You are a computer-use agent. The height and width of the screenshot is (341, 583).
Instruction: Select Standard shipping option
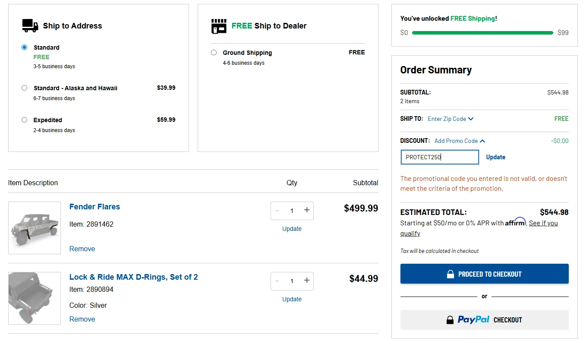click(x=25, y=47)
